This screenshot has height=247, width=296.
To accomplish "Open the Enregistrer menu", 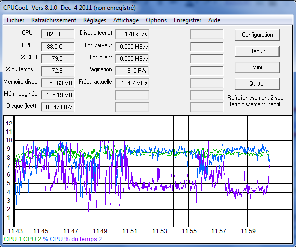I will (x=188, y=20).
